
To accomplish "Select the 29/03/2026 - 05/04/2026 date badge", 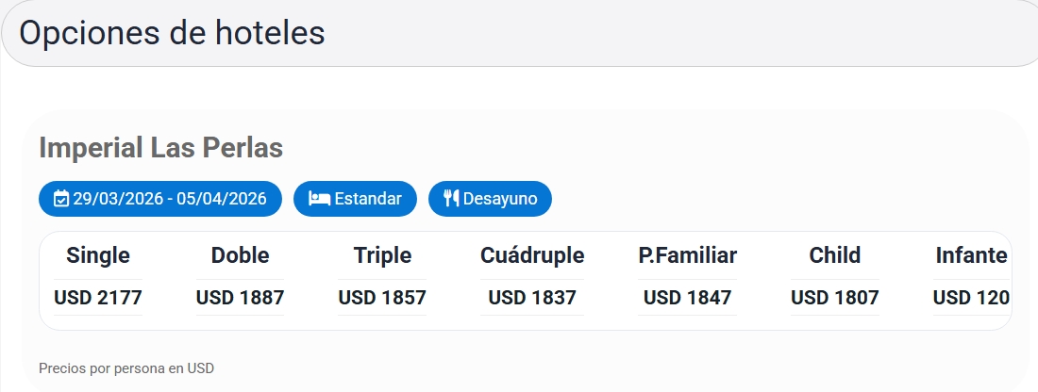I will [160, 199].
